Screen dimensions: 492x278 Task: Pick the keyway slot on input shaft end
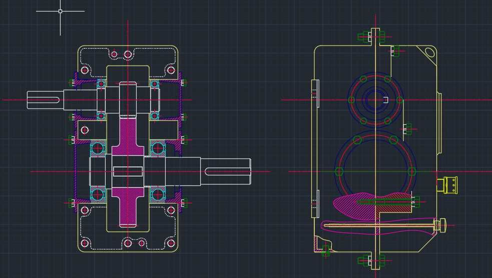[x=43, y=100]
